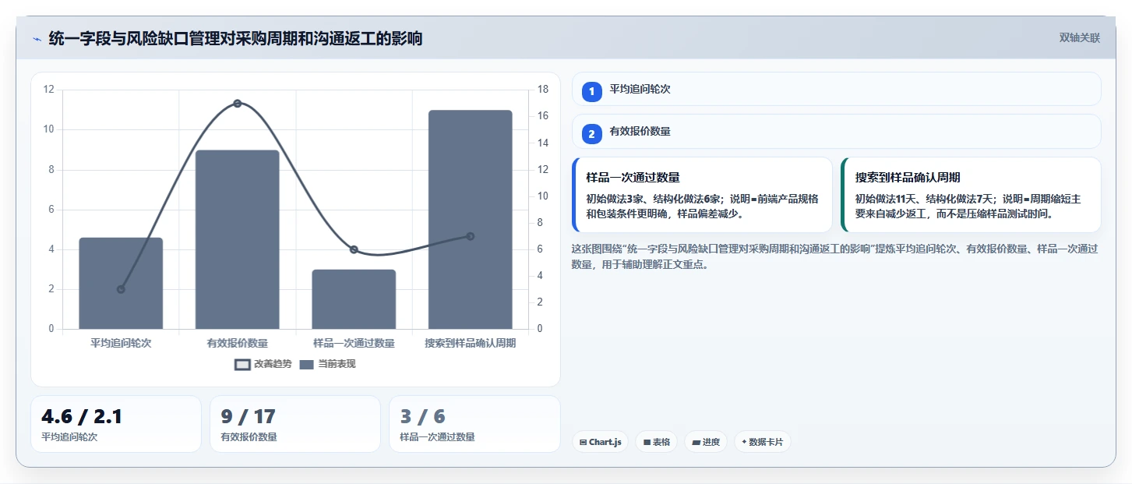Screen dimensions: 1132x484
Task: Click the icon inside the Chart.js chip
Action: (583, 442)
